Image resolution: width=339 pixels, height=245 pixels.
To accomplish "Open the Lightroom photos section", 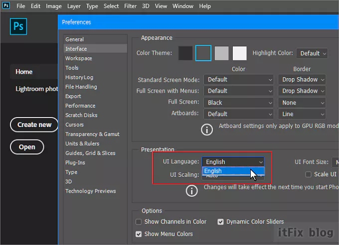I will (36, 89).
